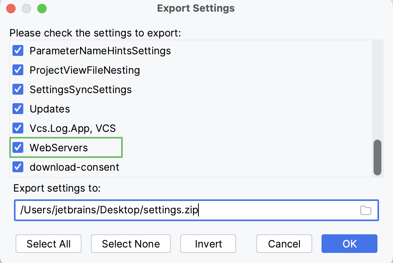Click the export path input field

(196, 210)
